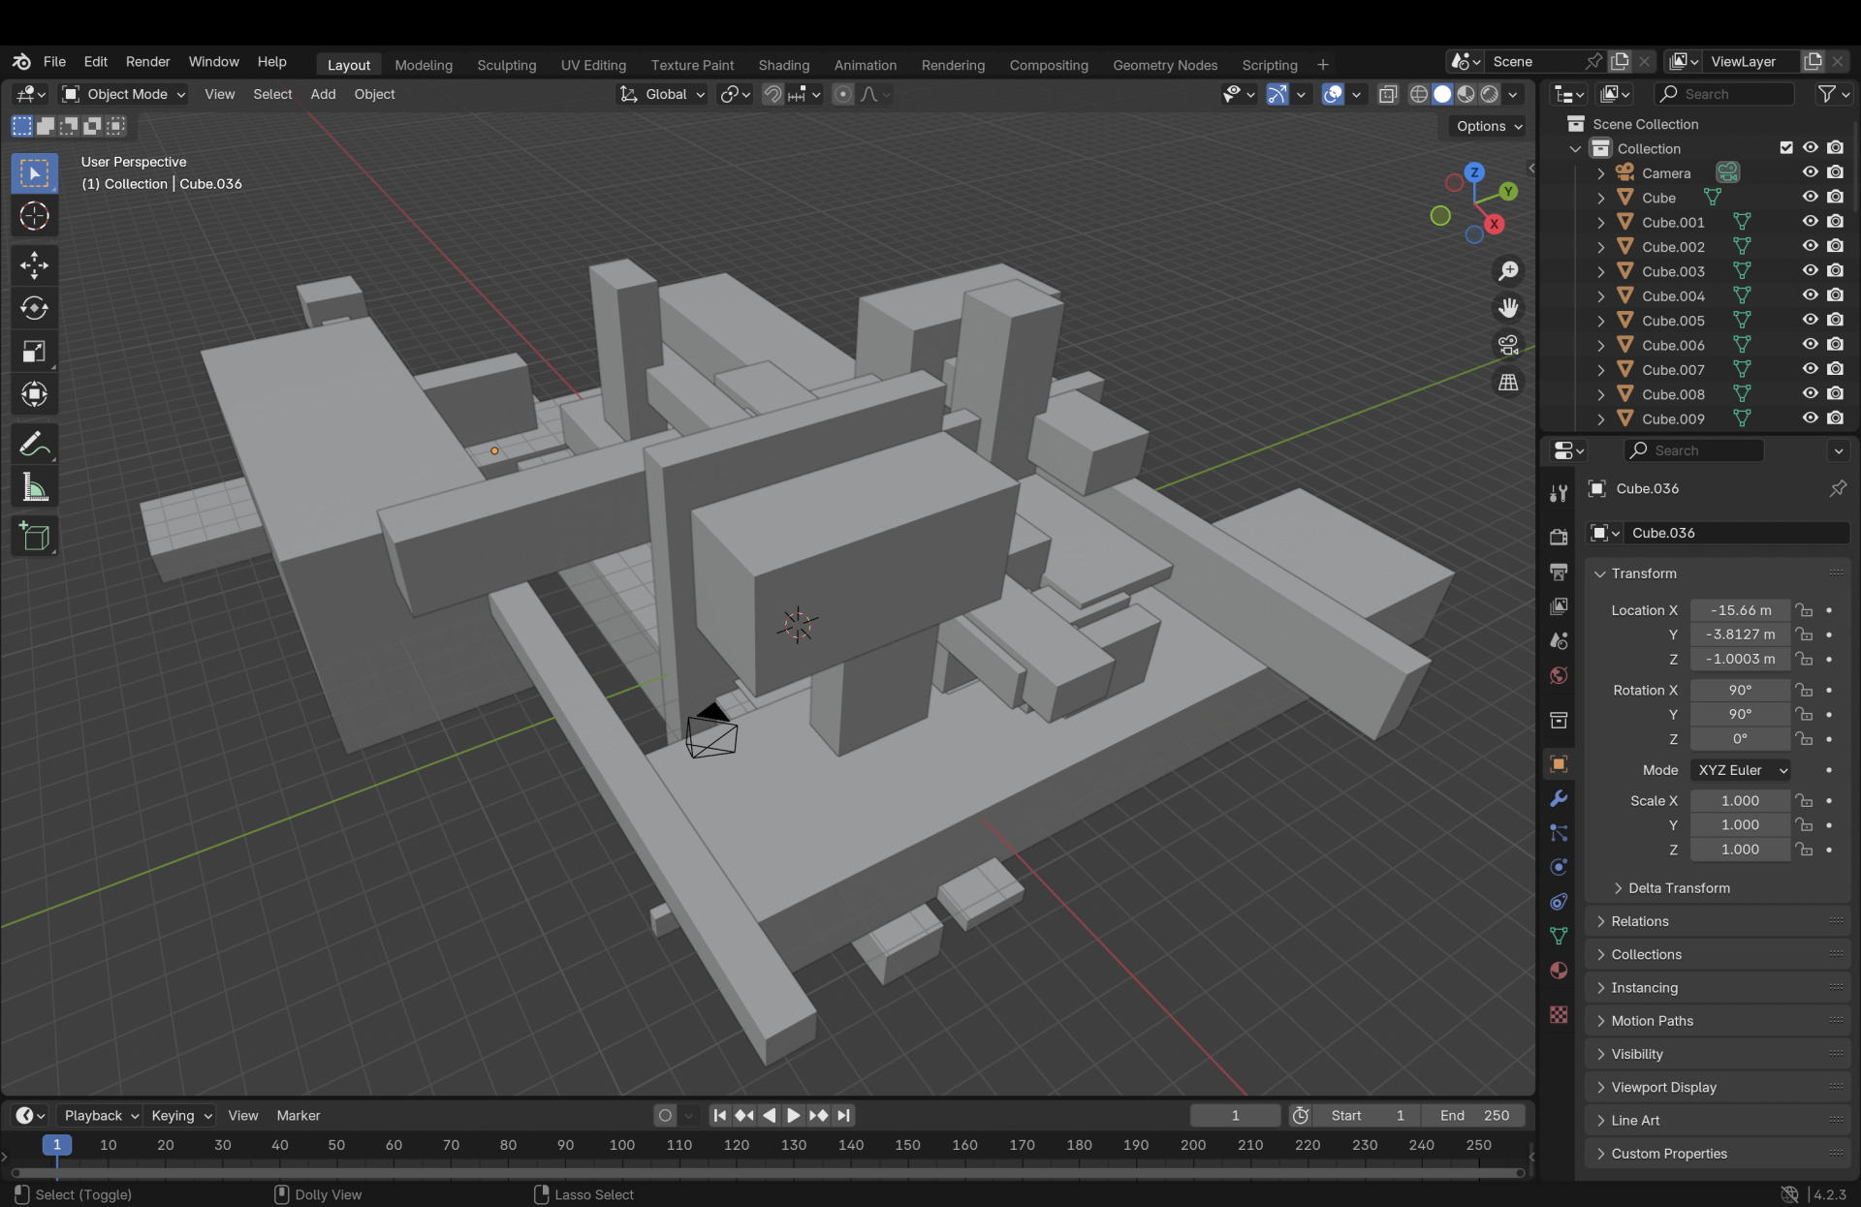
Task: Open the Scene properties tab
Action: coord(1559,640)
